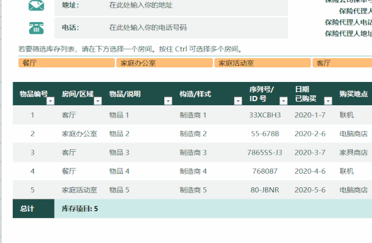
Task: Select the 库存项目: 5 summary cell
Action: click(x=80, y=209)
